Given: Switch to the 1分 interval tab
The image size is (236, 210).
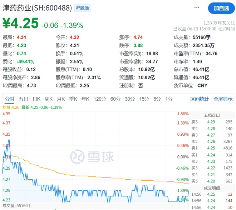Looking at the screenshot, I should coord(169,99).
